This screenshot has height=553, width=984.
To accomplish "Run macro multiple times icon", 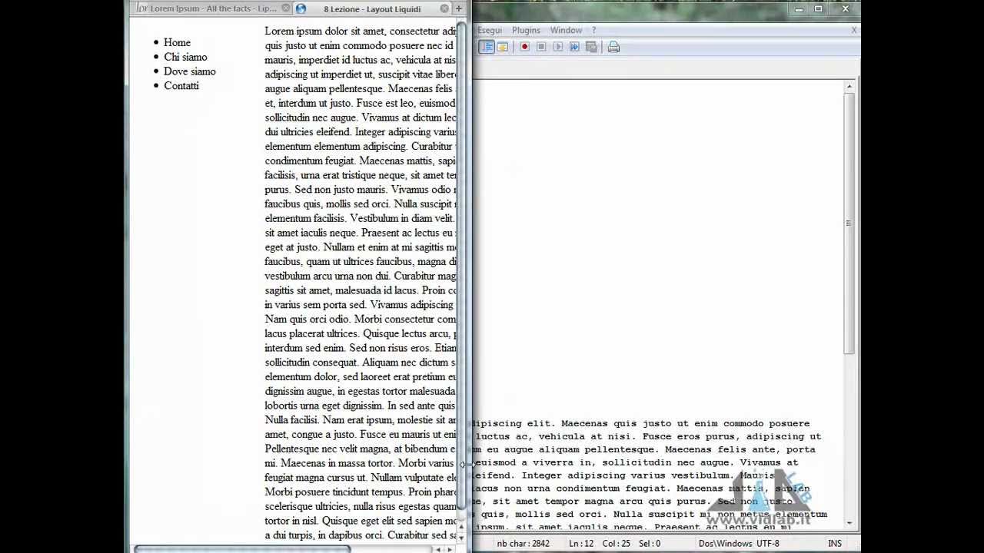I will click(574, 47).
